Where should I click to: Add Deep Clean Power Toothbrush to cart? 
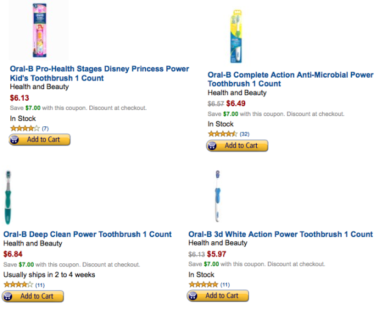pos(33,296)
